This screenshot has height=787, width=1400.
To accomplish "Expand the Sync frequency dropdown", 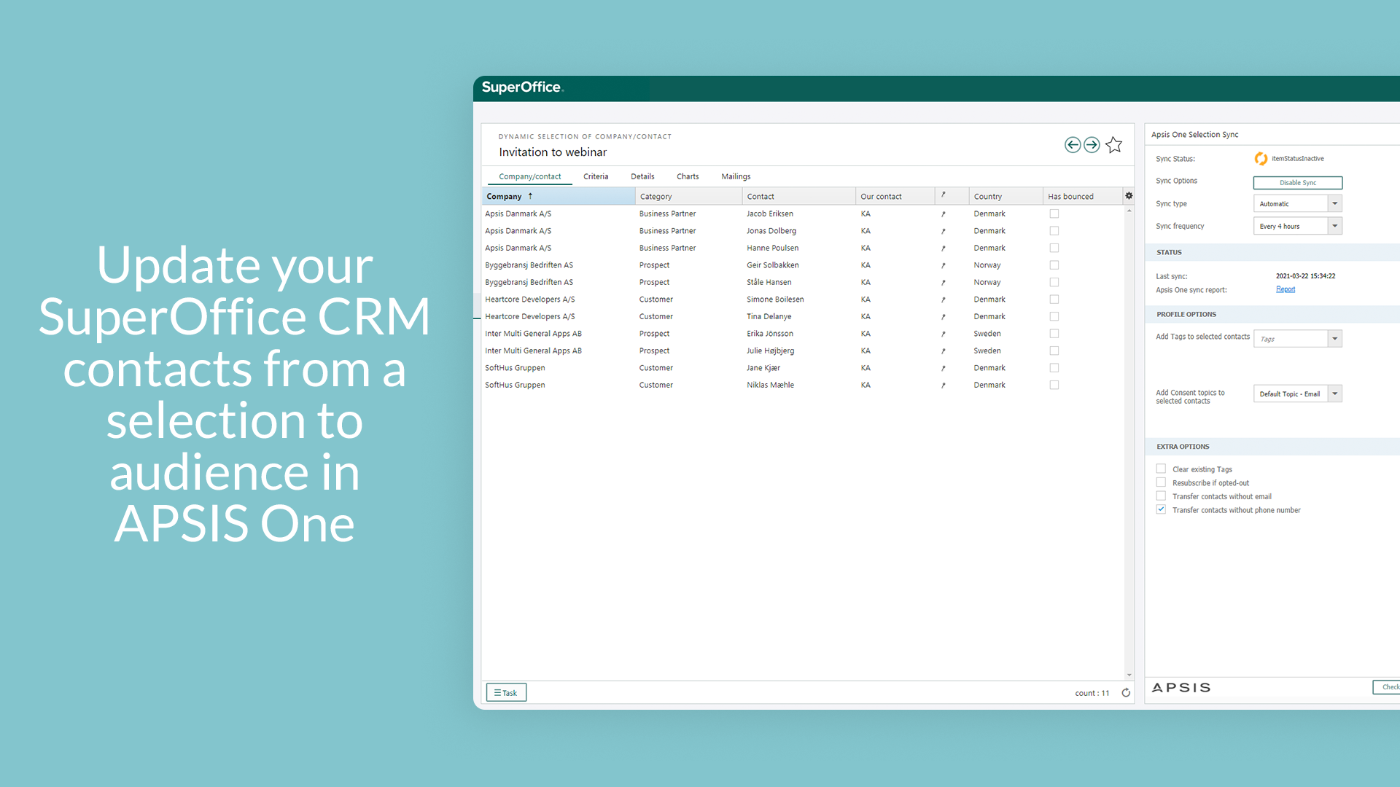I will pos(1334,227).
